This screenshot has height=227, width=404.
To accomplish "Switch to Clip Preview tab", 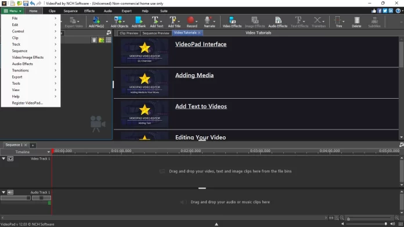I will pos(129,33).
